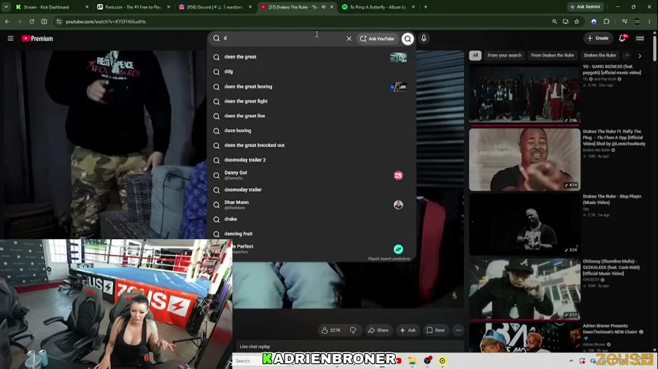Click the Ask YouTube button
The image size is (658, 369).
377,38
